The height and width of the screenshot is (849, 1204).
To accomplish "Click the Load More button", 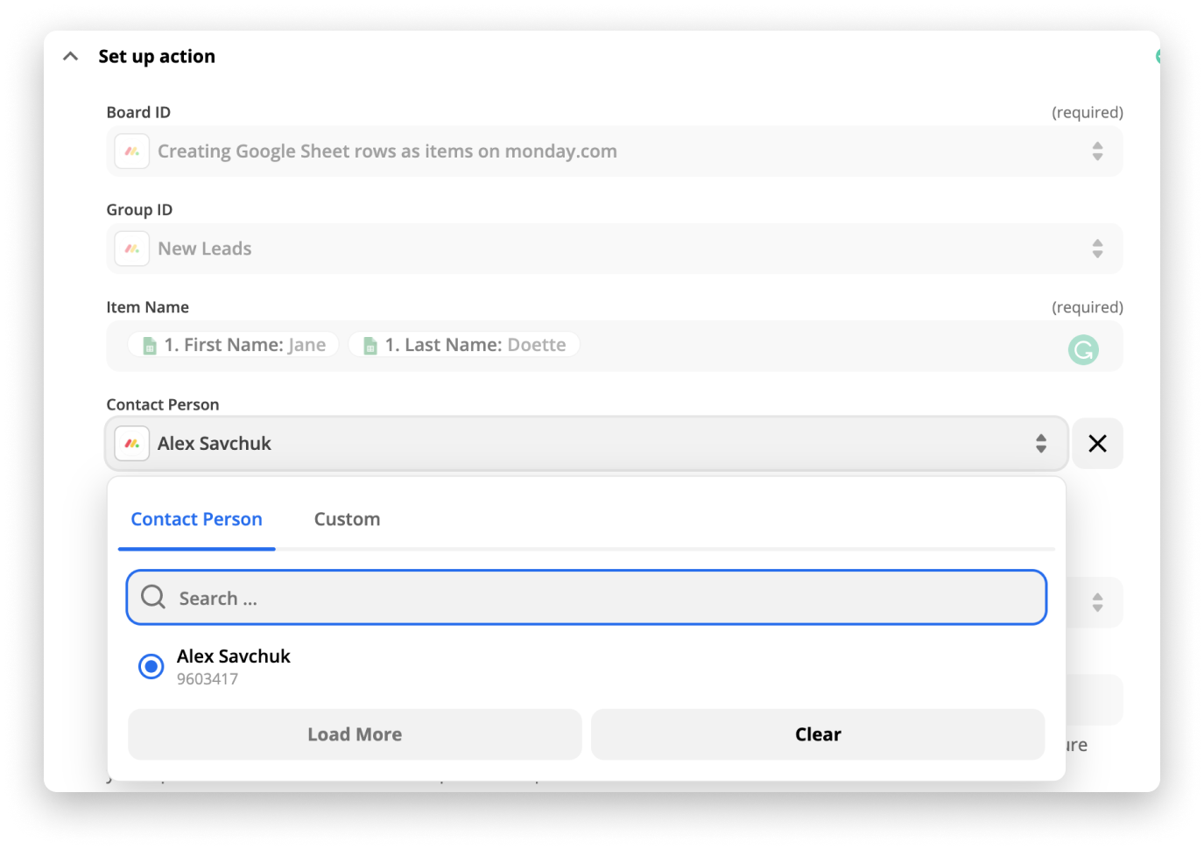I will 355,734.
